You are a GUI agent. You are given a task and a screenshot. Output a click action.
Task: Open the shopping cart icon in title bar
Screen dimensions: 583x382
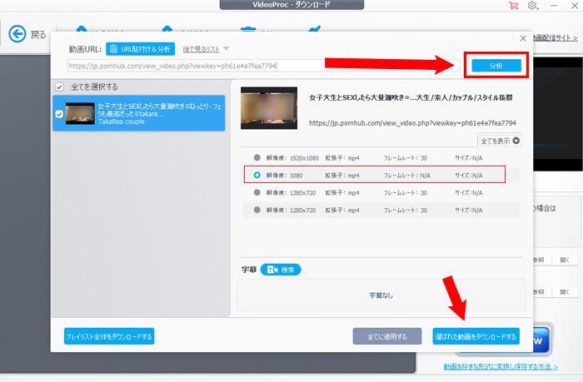click(x=514, y=6)
